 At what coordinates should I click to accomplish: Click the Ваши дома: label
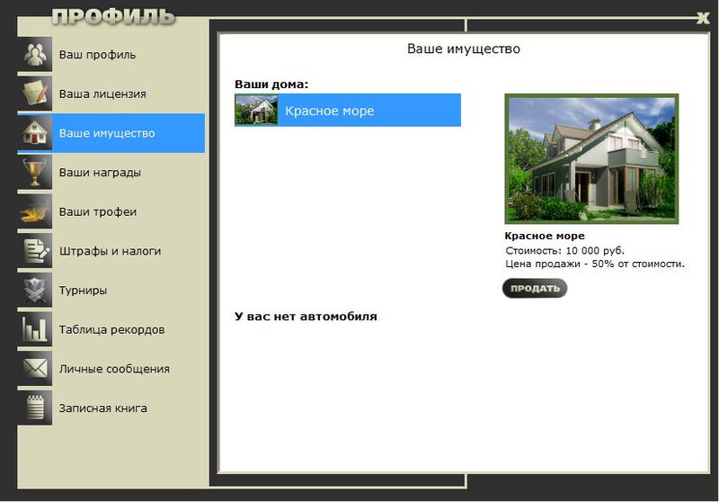(x=271, y=85)
